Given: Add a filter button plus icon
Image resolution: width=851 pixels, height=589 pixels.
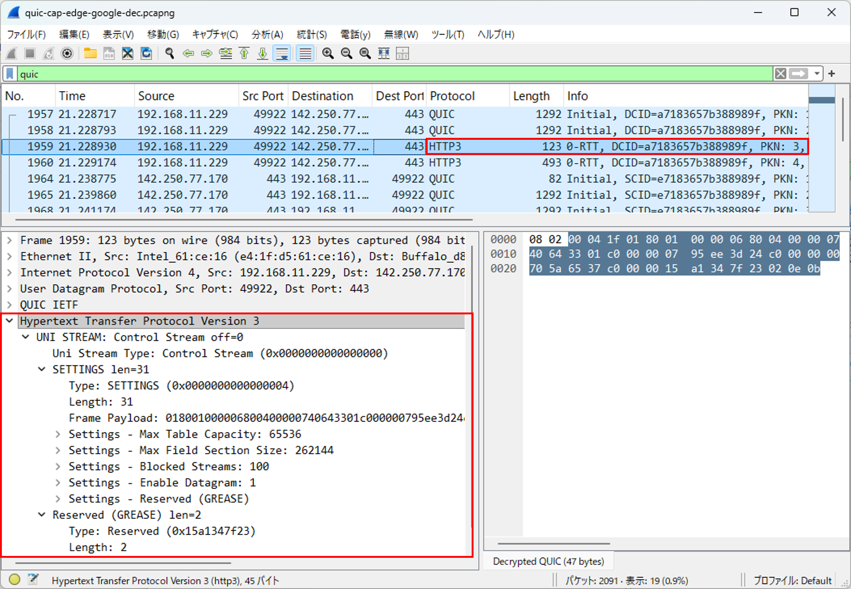Looking at the screenshot, I should coord(832,74).
